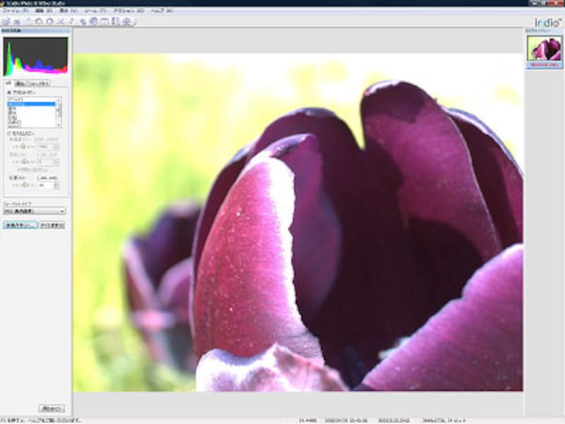The image size is (565, 424).
Task: Click the preset list scrollbar up arrow
Action: click(x=59, y=99)
